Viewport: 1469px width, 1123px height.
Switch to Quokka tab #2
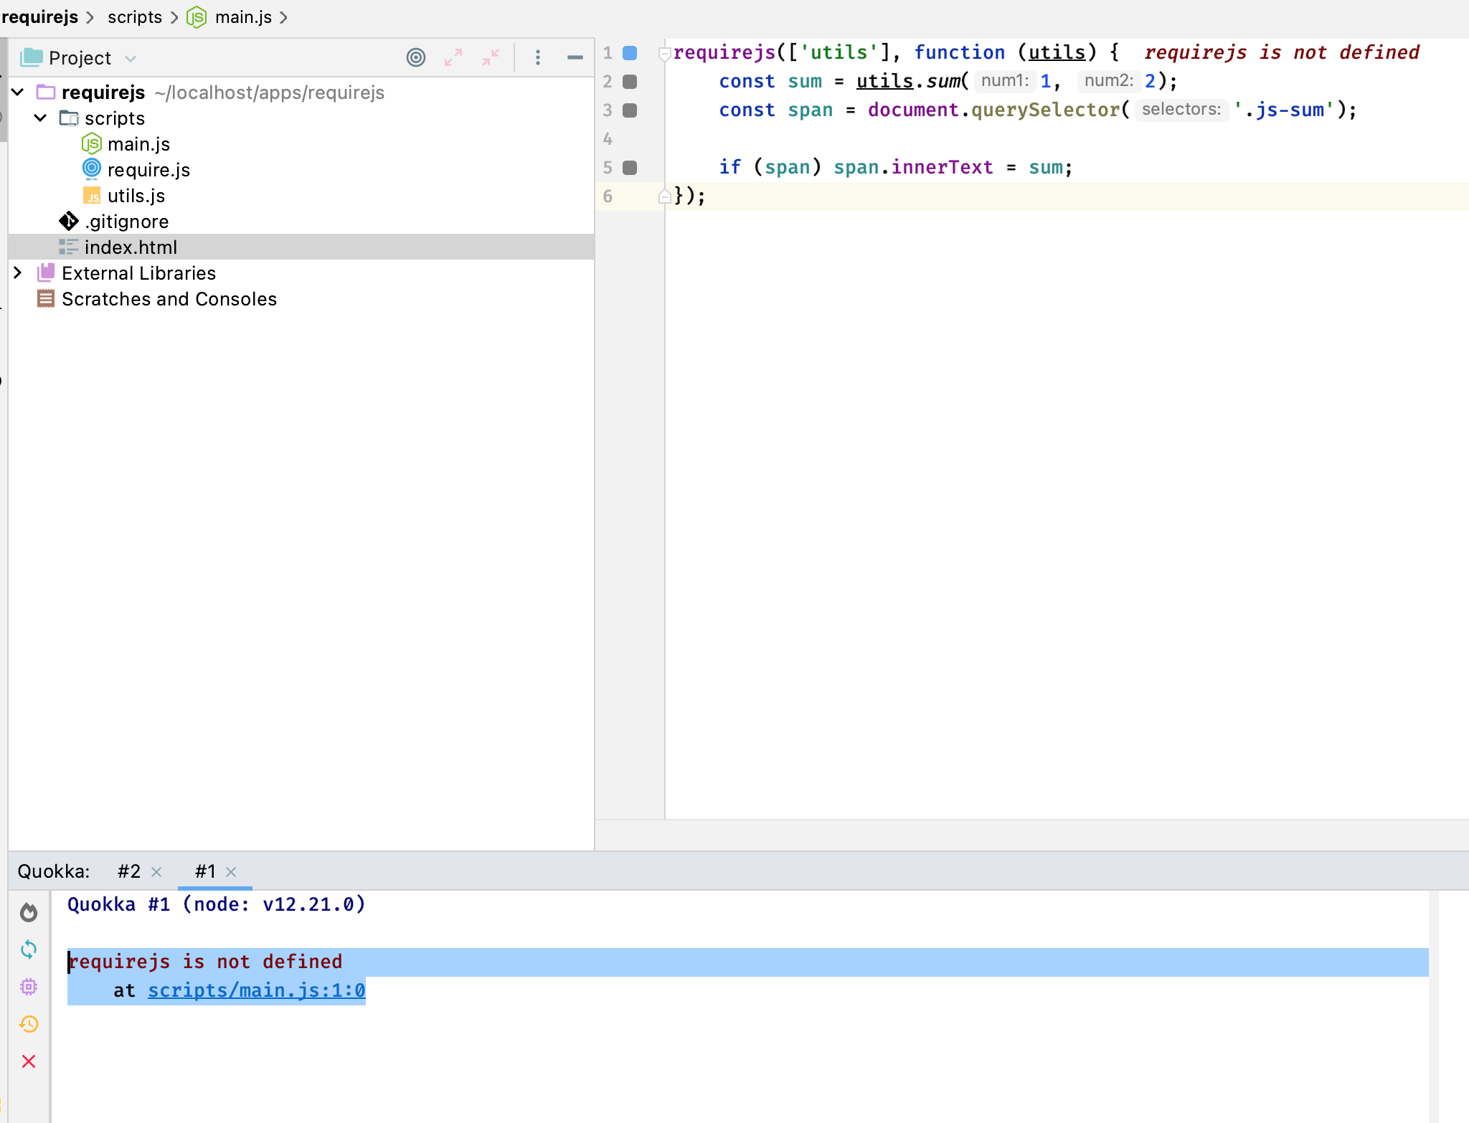(129, 871)
